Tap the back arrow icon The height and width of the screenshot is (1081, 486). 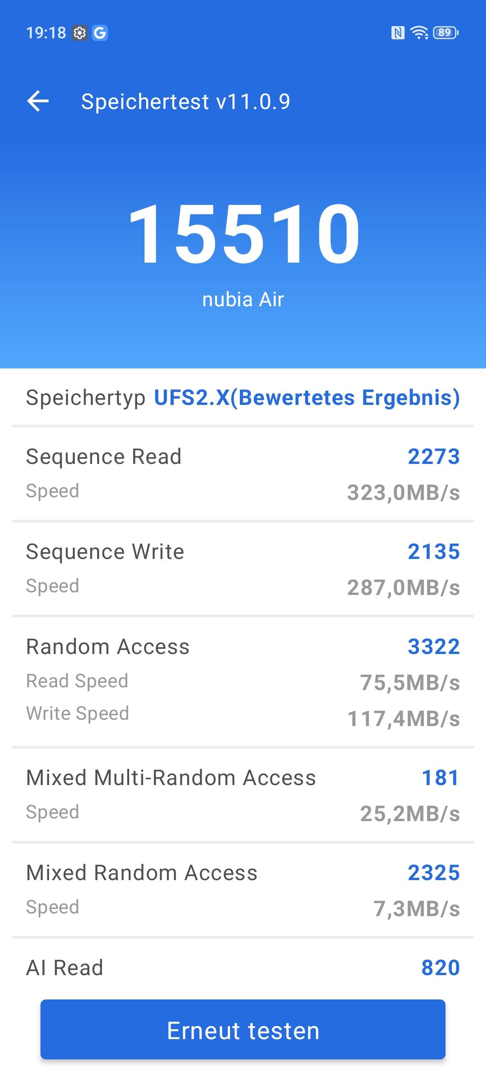click(38, 101)
